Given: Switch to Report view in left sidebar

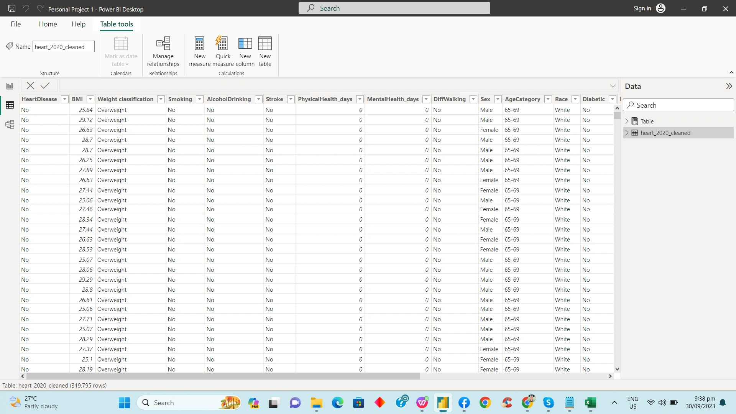Looking at the screenshot, I should point(10,85).
